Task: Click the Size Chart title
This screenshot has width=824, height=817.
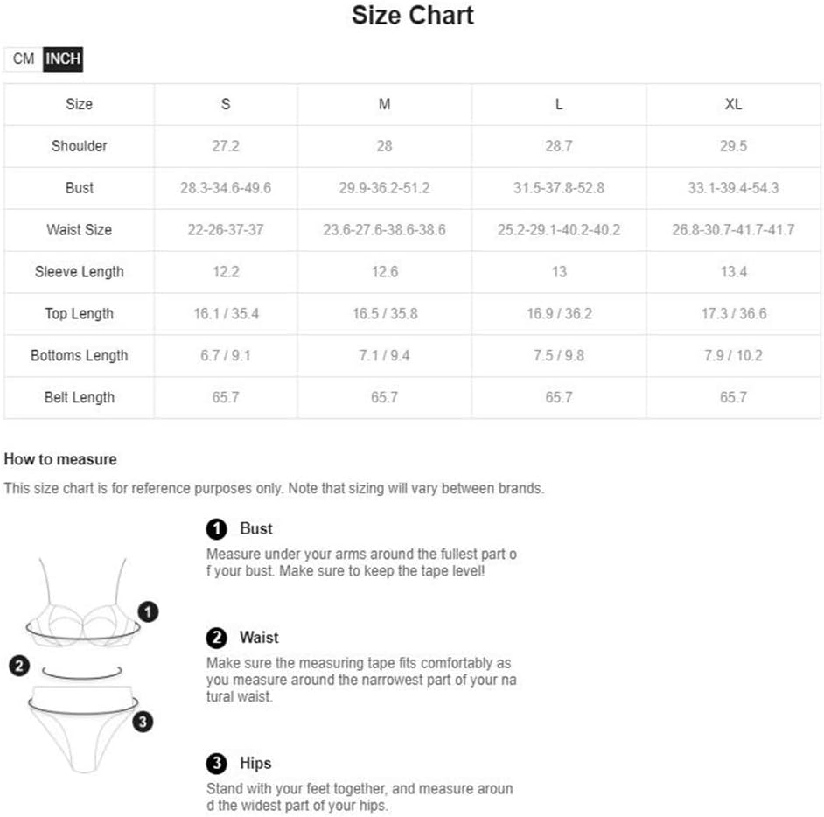Action: tap(413, 15)
